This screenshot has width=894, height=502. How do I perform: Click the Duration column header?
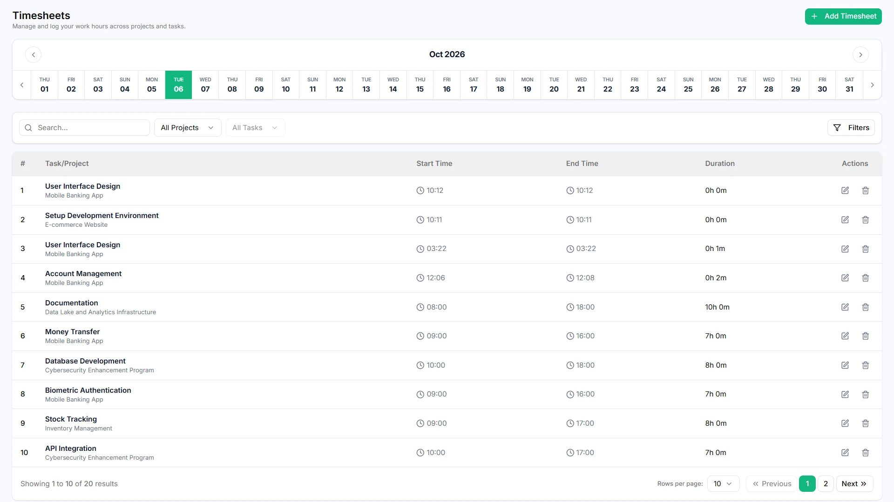point(720,164)
